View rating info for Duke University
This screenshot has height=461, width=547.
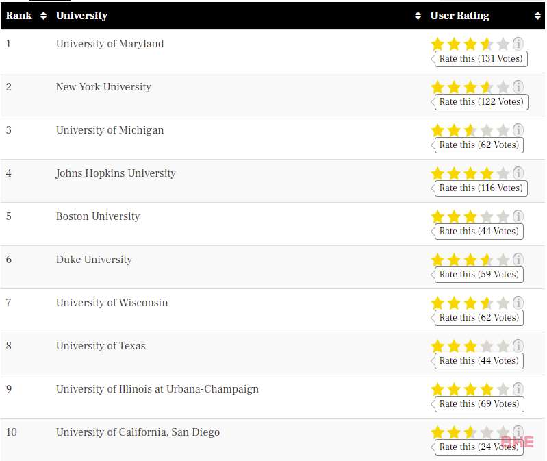click(x=518, y=260)
